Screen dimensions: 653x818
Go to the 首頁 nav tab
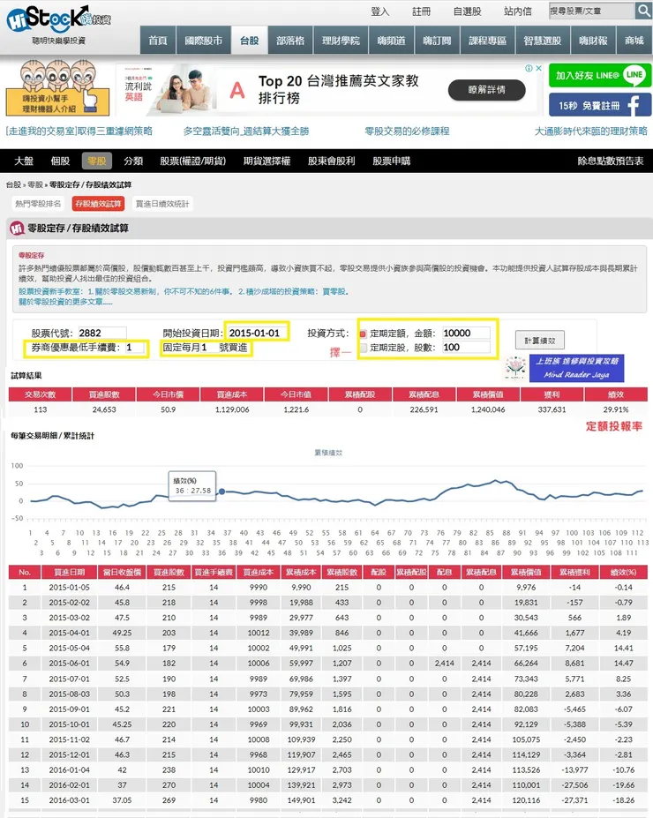[x=158, y=41]
